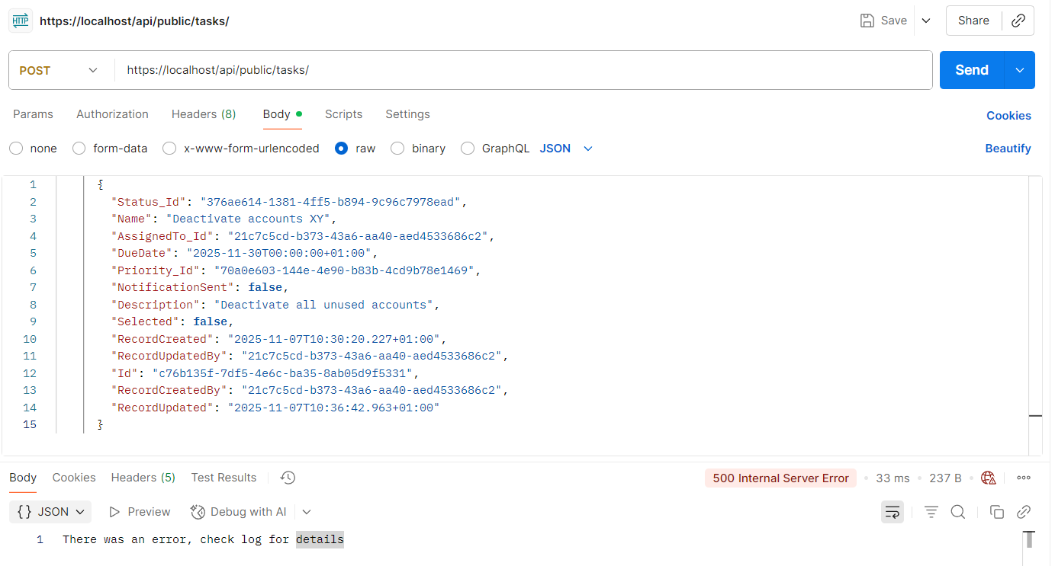Open the JSON response format dropdown

click(50, 512)
